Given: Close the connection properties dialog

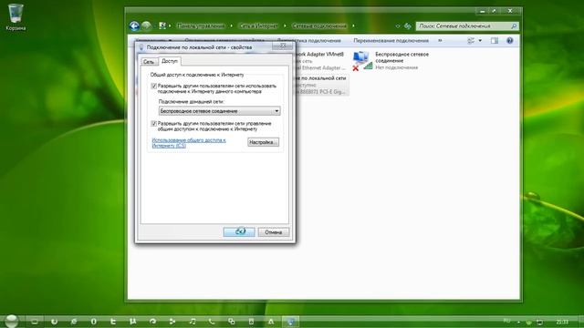Looking at the screenshot, I should (283, 46).
